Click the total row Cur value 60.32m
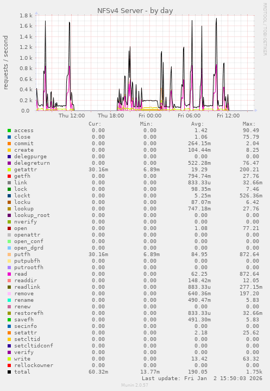The height and width of the screenshot is (391, 270). pos(98,372)
